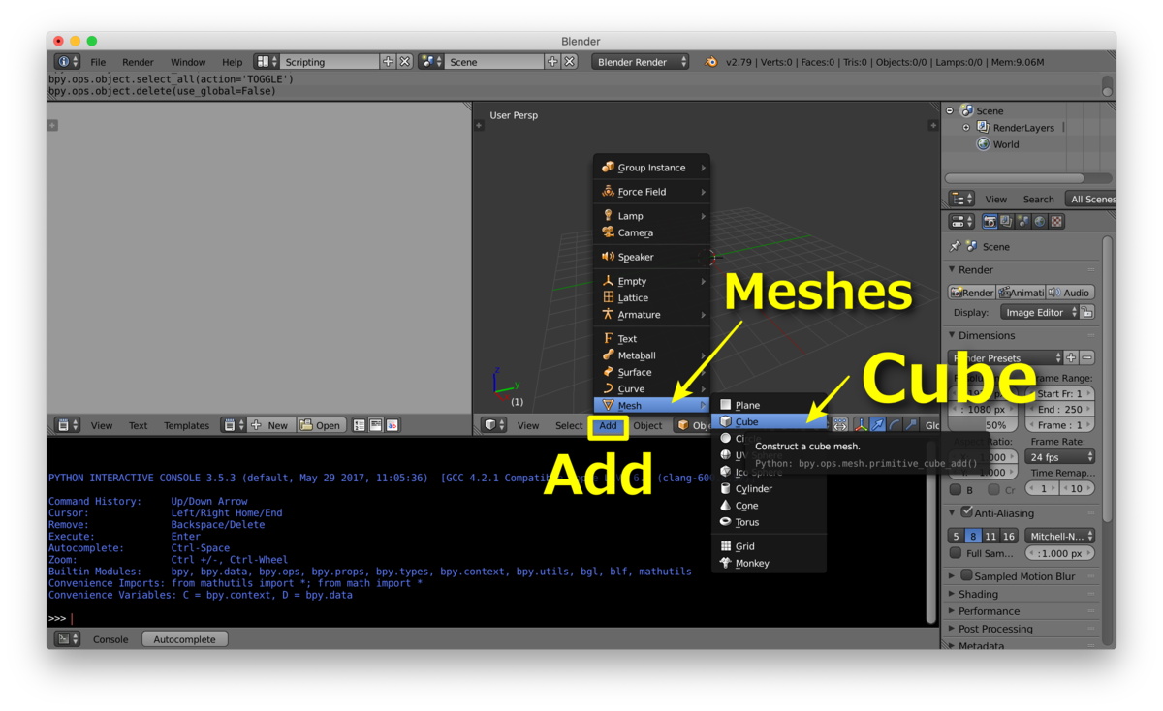Click the properties editor type icon

pyautogui.click(x=961, y=222)
